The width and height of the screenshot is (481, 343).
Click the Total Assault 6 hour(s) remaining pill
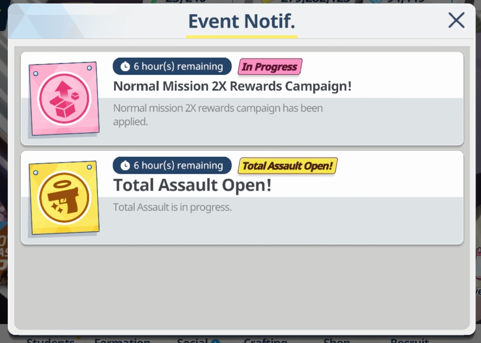[172, 165]
